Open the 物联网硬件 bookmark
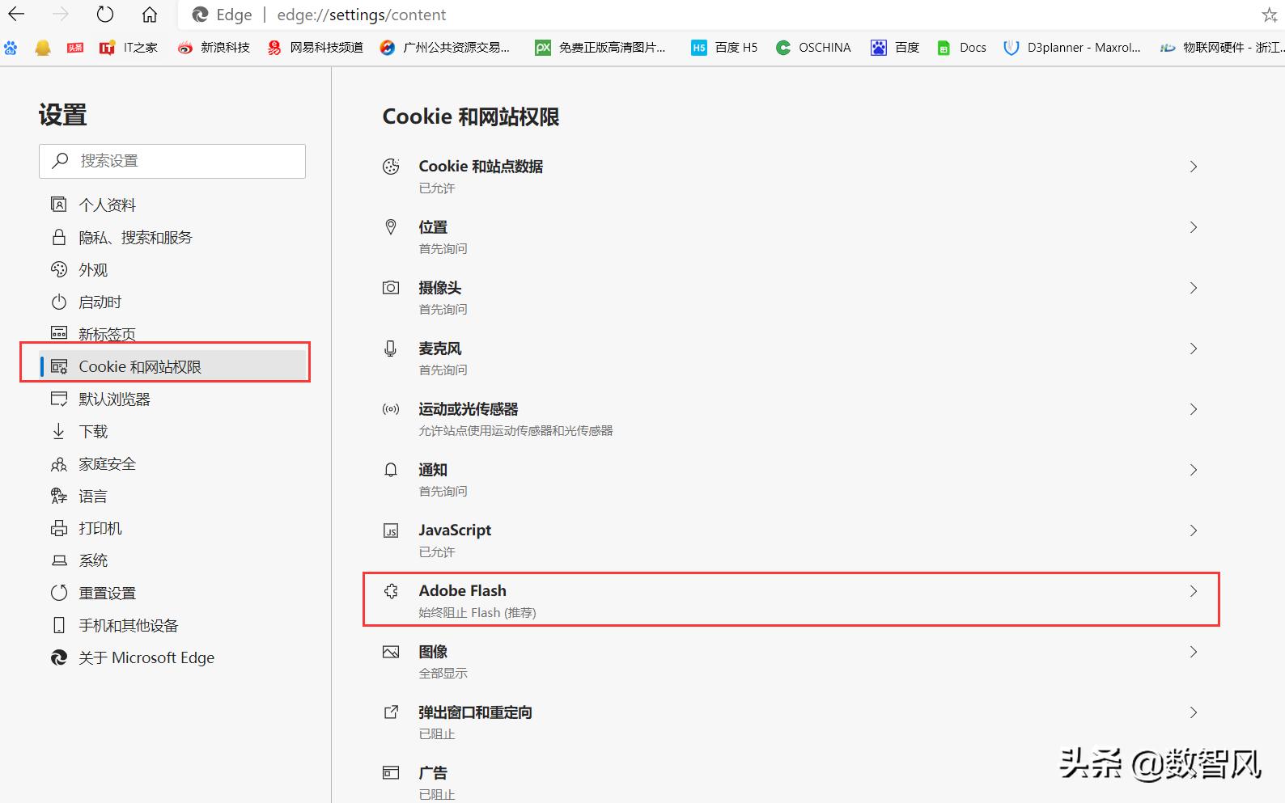This screenshot has width=1285, height=803. pos(1222,48)
